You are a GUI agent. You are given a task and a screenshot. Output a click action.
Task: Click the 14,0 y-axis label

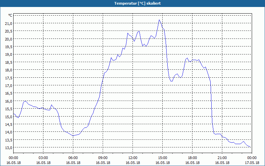[9, 132]
